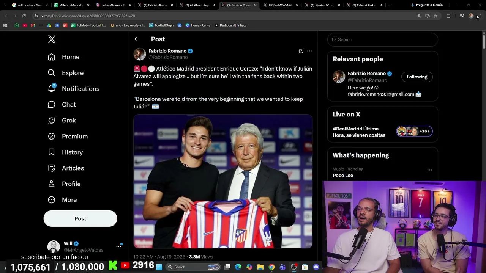Open the @FabrizioRomano handle on the post

[x=168, y=57]
